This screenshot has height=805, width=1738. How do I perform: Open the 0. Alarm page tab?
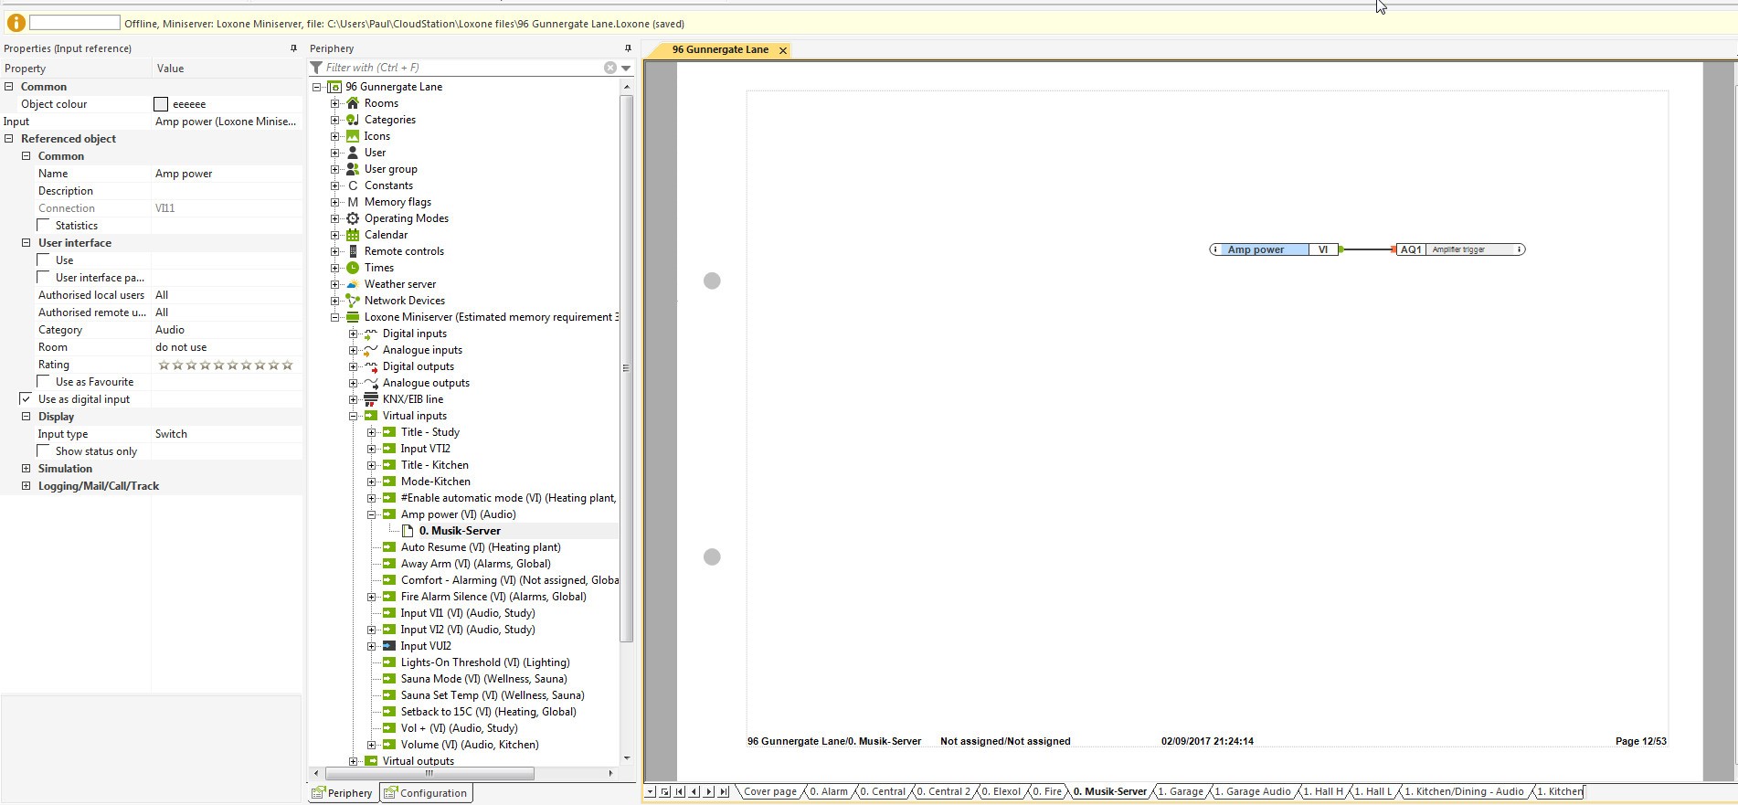(828, 791)
